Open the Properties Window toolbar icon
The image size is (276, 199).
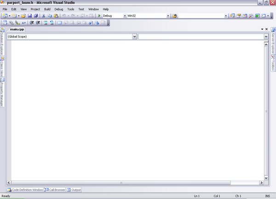(239, 16)
